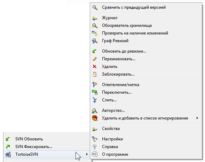Expand the TortoiseSVN submenu arrow
The image size is (205, 162).
pyautogui.click(x=87, y=154)
